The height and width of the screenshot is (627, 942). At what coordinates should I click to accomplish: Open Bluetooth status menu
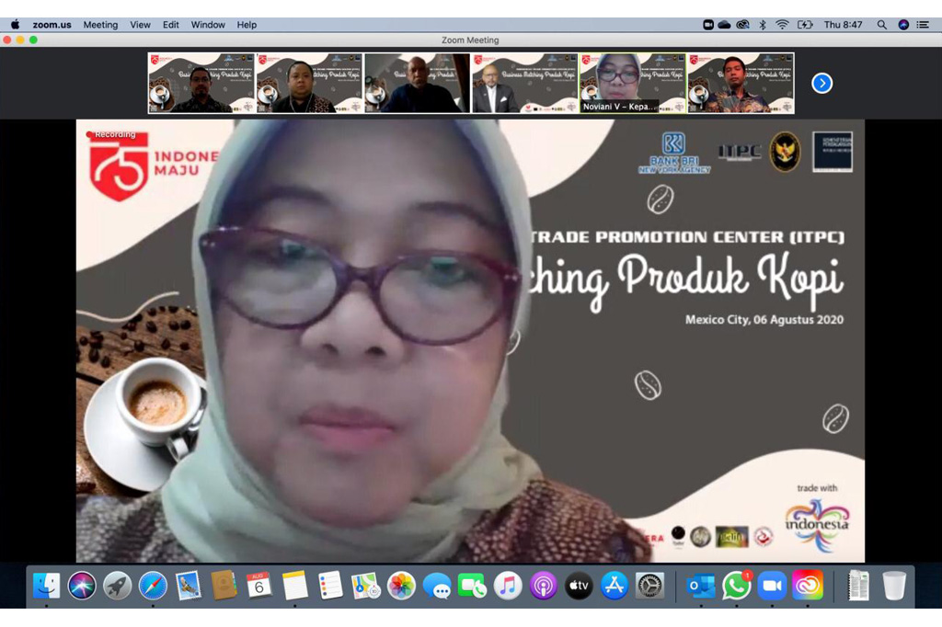pyautogui.click(x=763, y=25)
